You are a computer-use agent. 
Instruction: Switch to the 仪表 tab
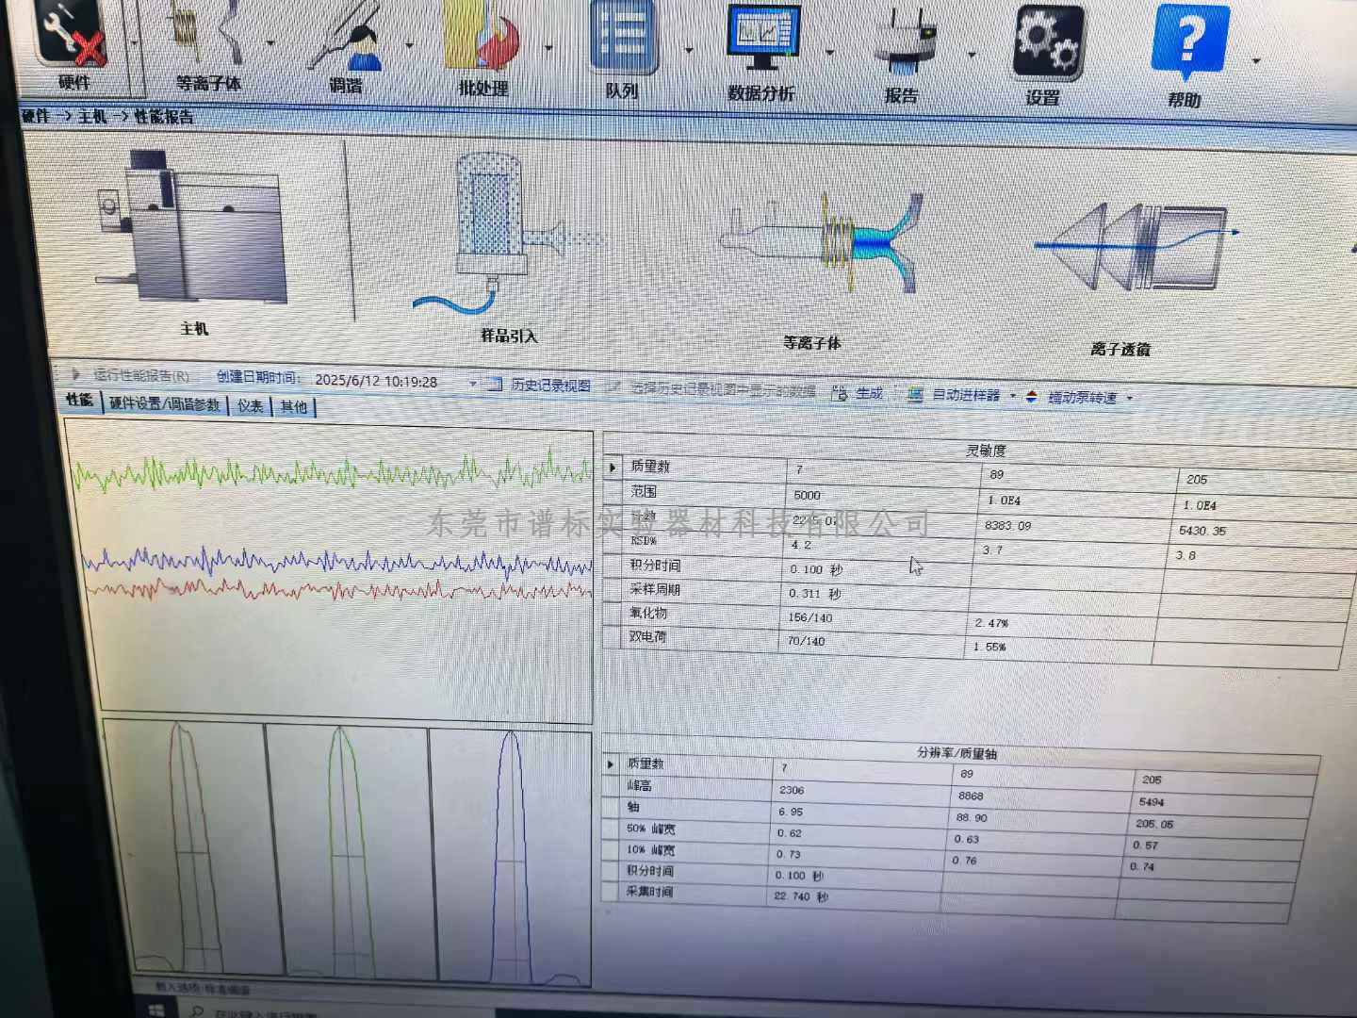tap(250, 405)
